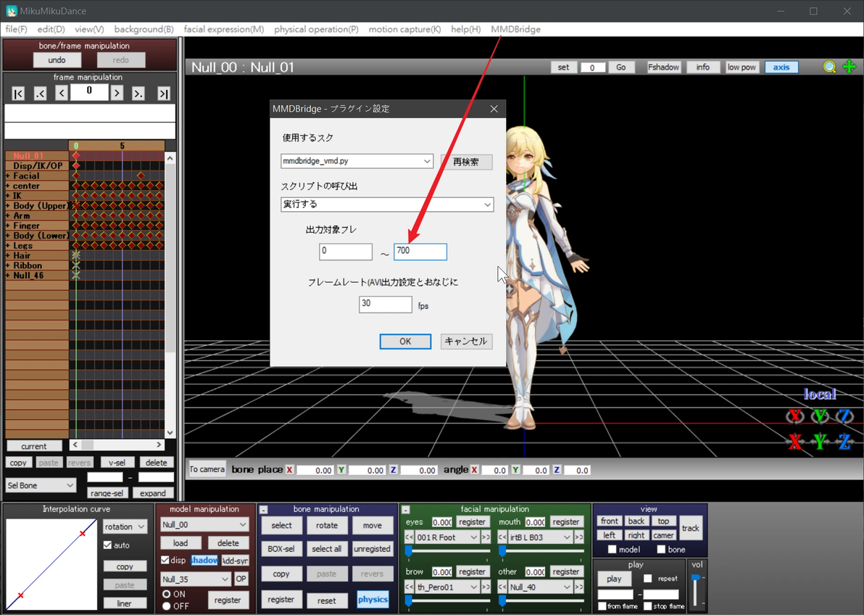Viewport: 864px width, 615px height.
Task: Click OK in the plugin dialog
Action: (x=405, y=342)
